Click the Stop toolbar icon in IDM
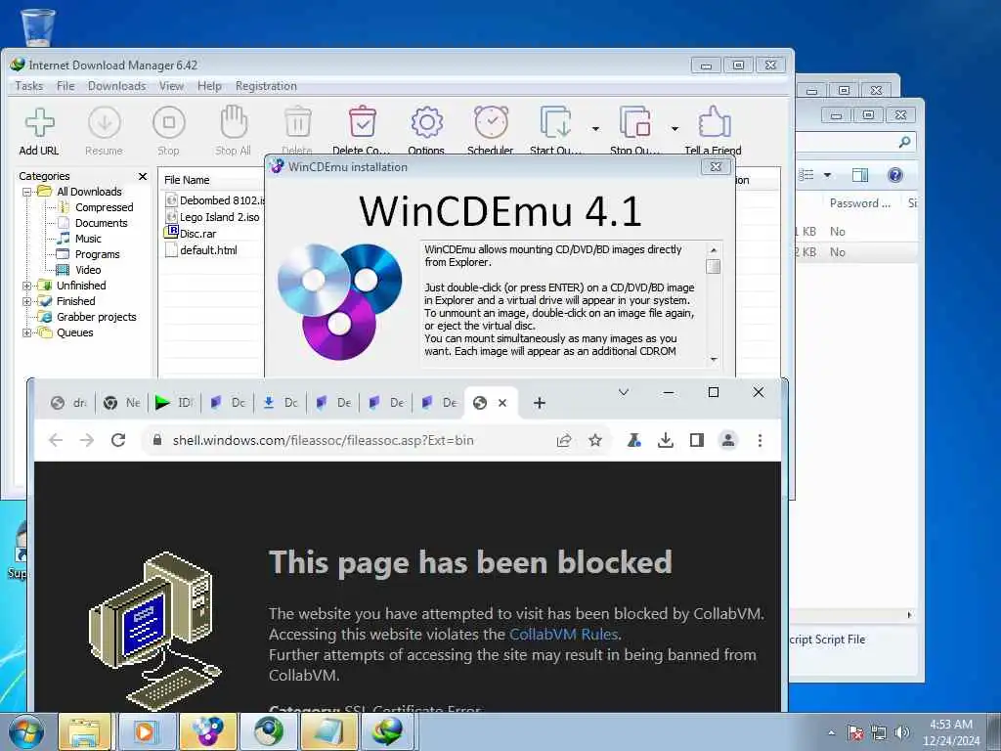The width and height of the screenshot is (1001, 751). 168,122
